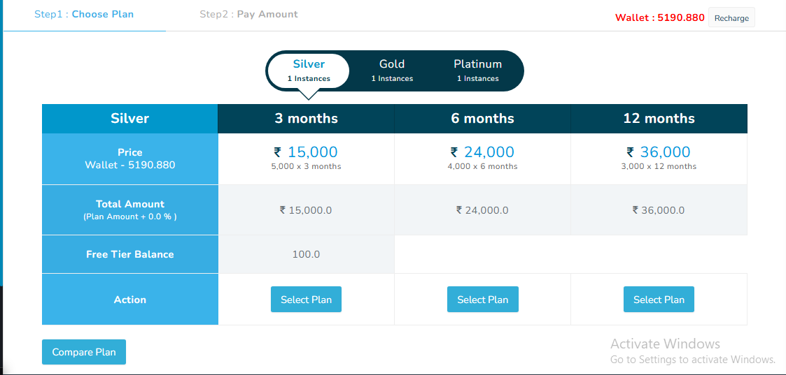
Task: Open the Step1 Choose Plan tab
Action: (84, 14)
